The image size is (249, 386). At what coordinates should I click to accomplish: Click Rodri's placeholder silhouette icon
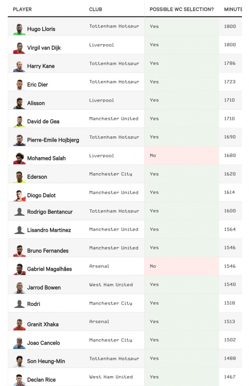tap(19, 304)
